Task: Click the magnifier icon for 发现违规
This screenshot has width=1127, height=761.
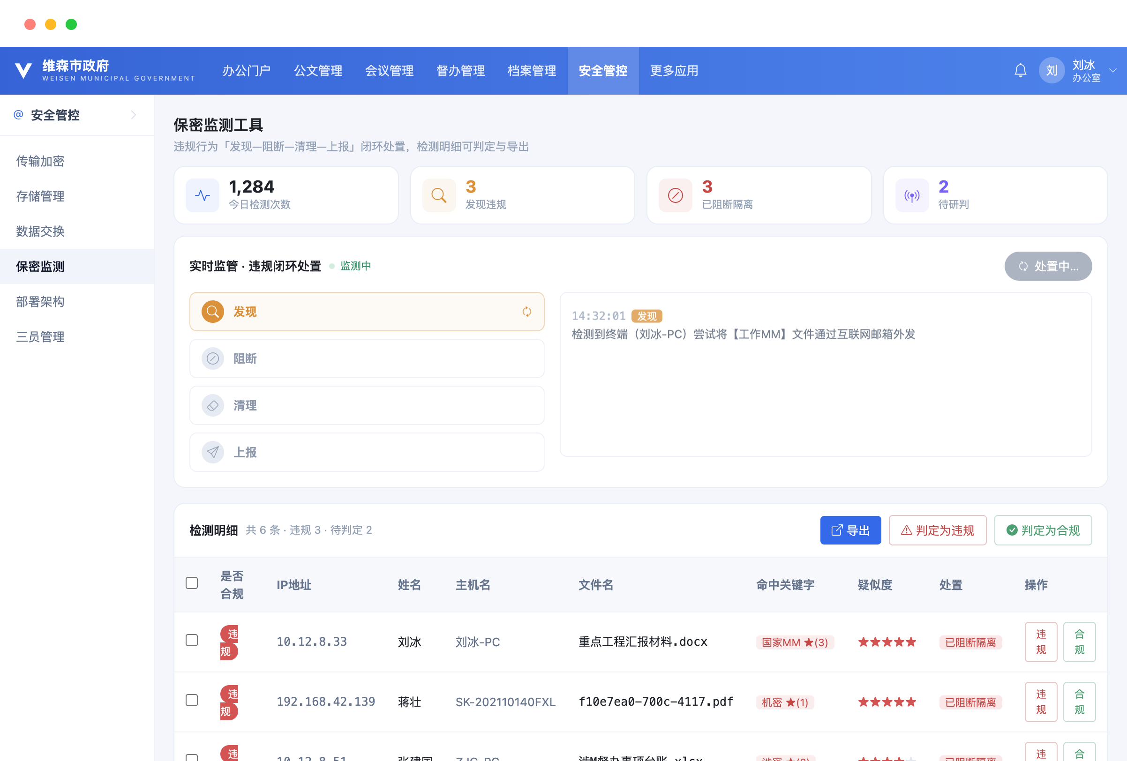Action: click(x=439, y=195)
